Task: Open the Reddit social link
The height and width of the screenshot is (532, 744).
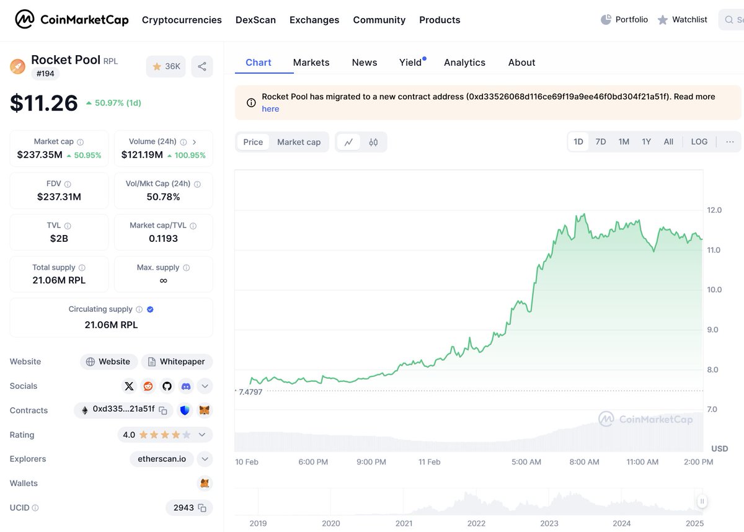Action: pyautogui.click(x=148, y=386)
